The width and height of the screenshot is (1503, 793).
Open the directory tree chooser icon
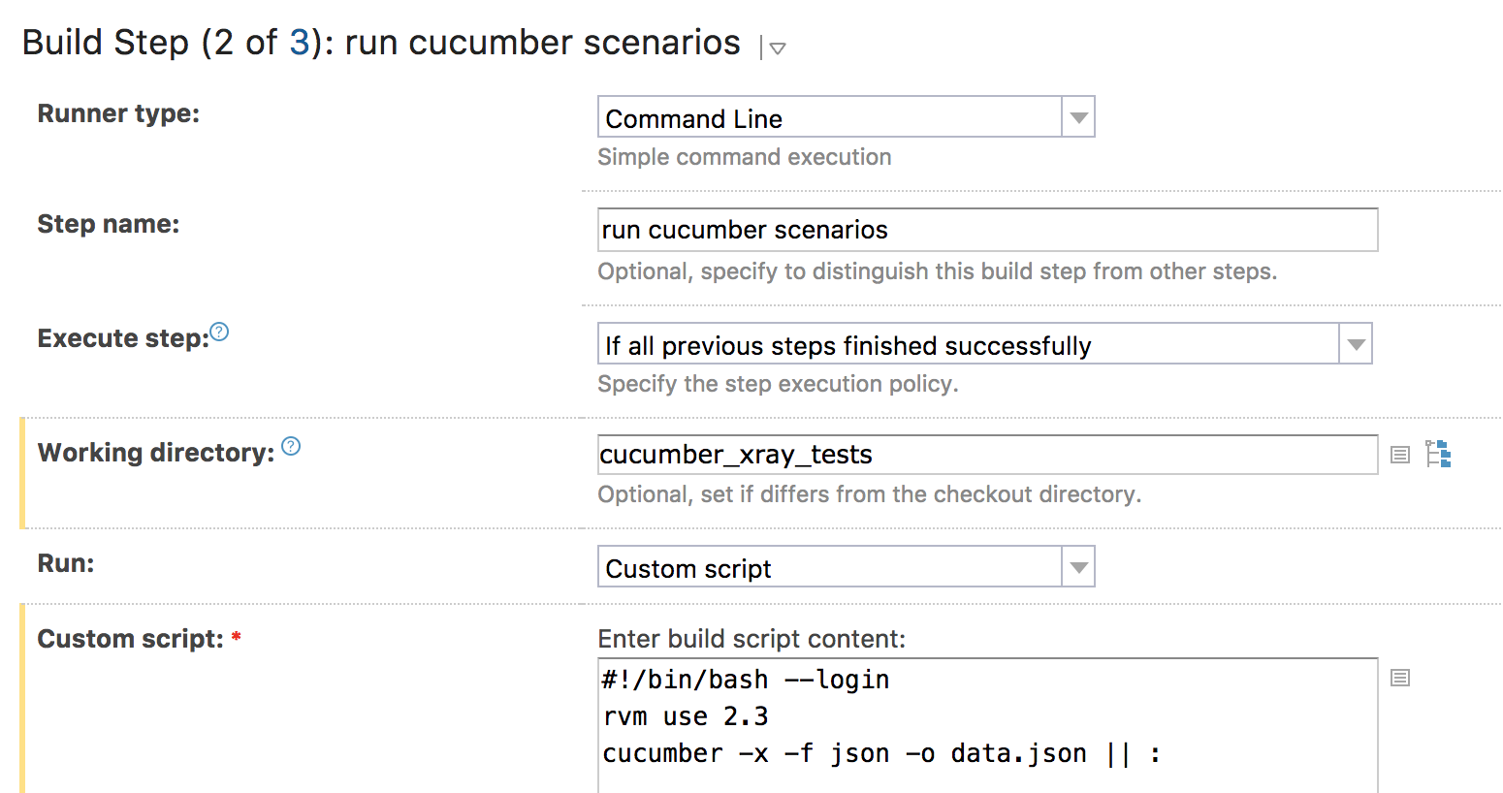click(1438, 454)
